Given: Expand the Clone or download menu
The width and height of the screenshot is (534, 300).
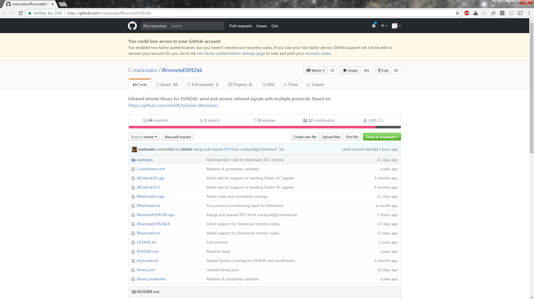Looking at the screenshot, I should click(x=382, y=137).
